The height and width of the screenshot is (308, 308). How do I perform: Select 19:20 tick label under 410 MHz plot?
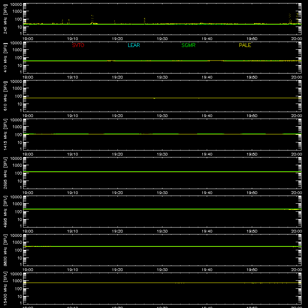[117, 77]
